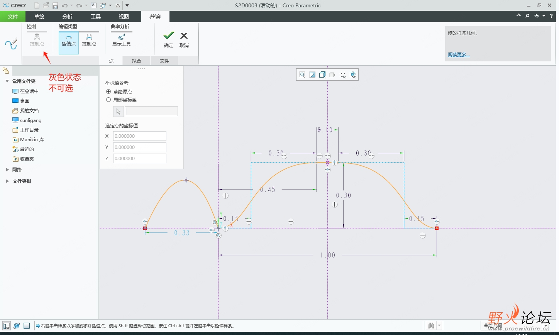Open the windows list dropdown arrow

(x=110, y=5)
